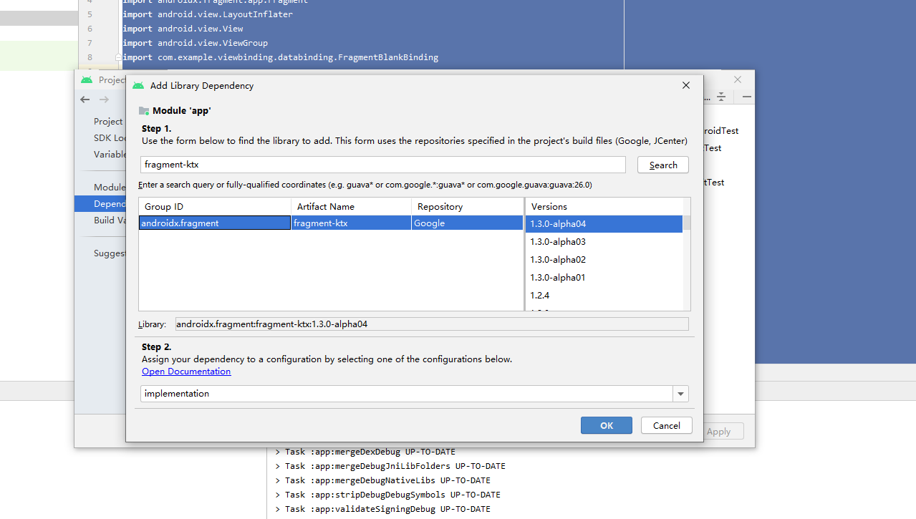This screenshot has height=519, width=916.
Task: Click the minus icon in Project Structure panel
Action: [747, 97]
